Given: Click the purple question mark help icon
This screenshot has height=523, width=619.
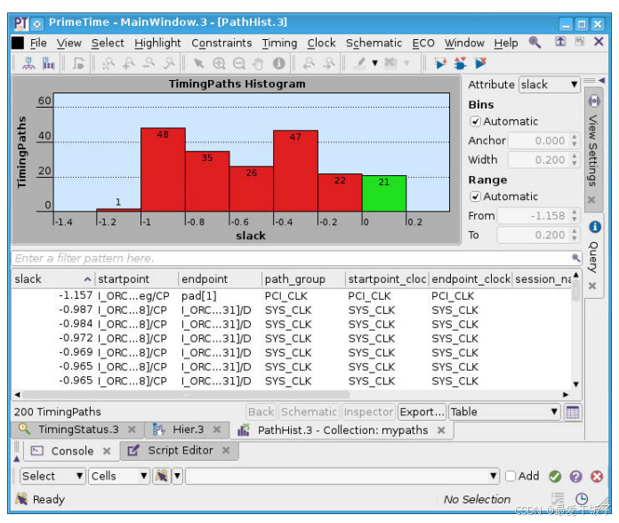Looking at the screenshot, I should (x=576, y=477).
